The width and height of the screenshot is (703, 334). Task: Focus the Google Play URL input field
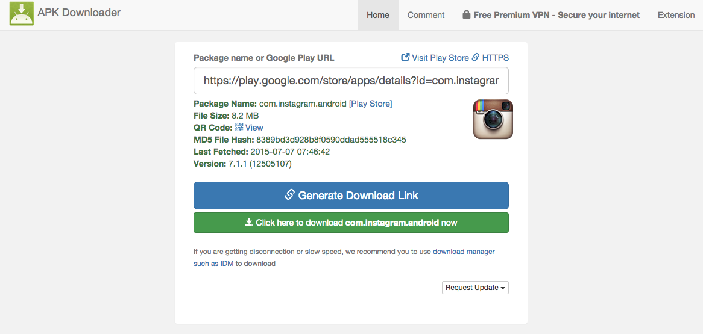pos(351,81)
